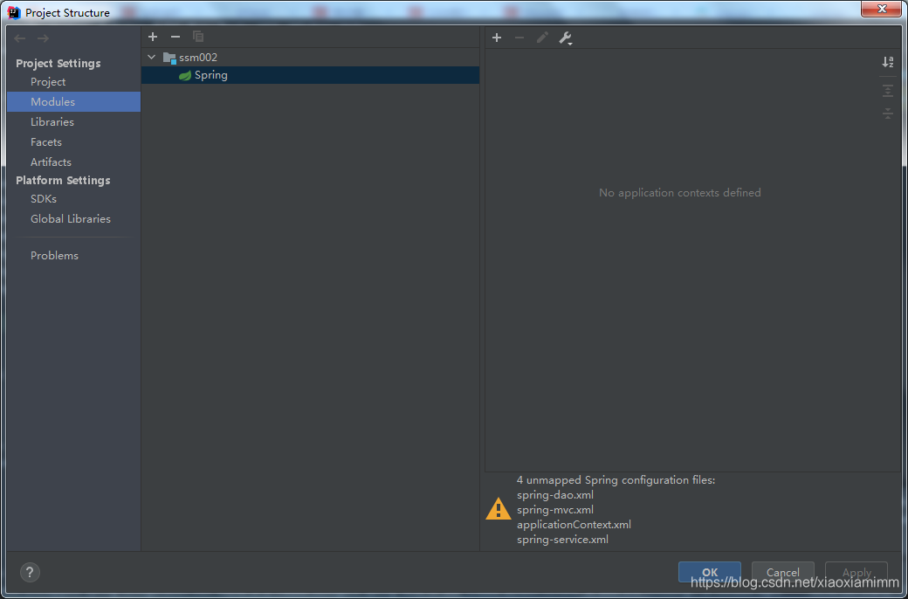Open help with question mark button
Image resolution: width=908 pixels, height=599 pixels.
click(30, 572)
